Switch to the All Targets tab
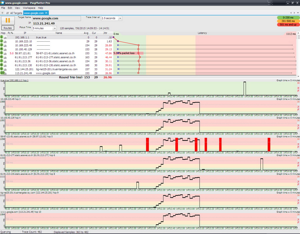The width and height of the screenshot is (300, 234). click(x=14, y=13)
